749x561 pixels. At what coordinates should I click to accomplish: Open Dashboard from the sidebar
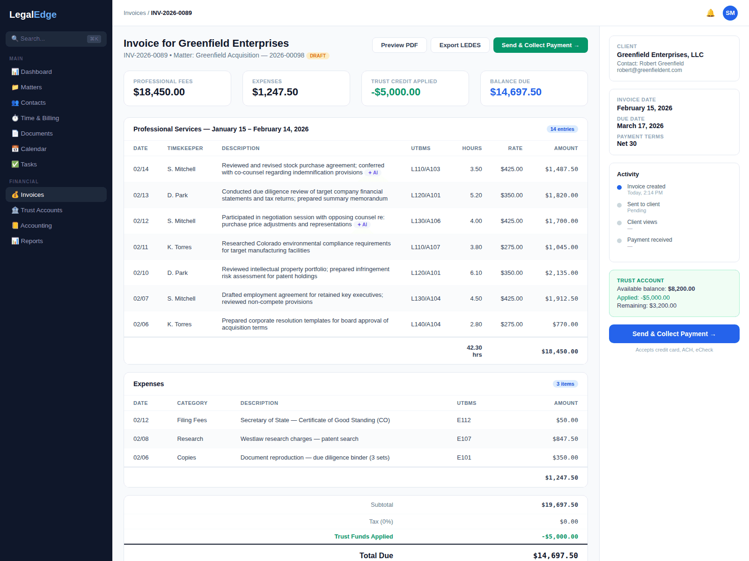point(56,72)
